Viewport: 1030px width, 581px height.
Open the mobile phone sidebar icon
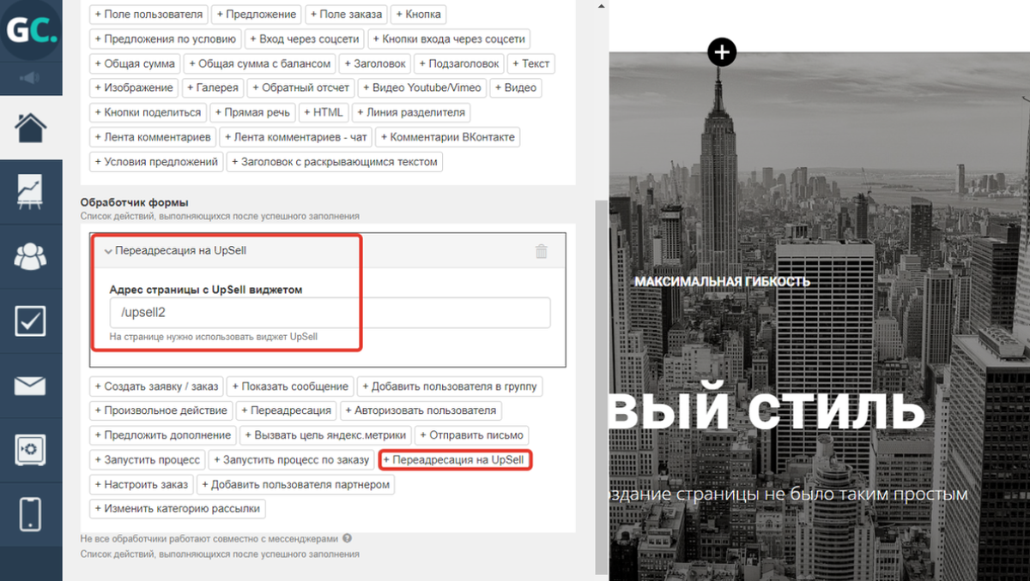31,513
